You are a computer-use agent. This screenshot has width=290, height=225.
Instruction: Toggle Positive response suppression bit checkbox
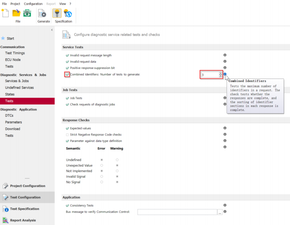67,68
